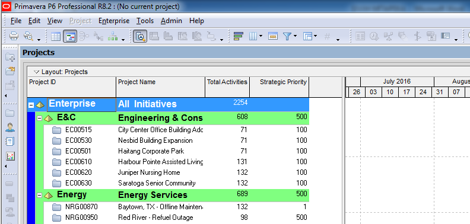Select project EC00530
This screenshot has width=470, height=224.
tap(78, 140)
